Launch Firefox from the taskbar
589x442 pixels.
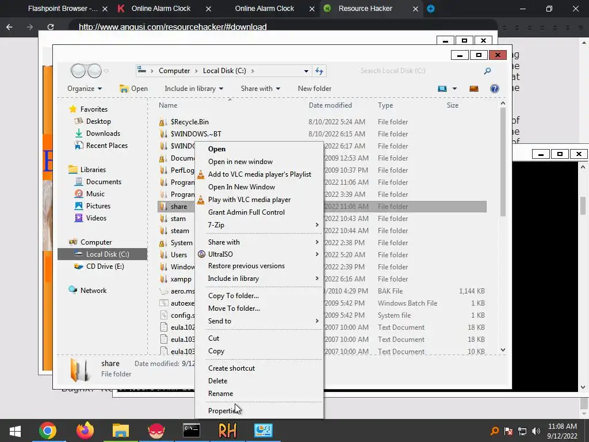(85, 430)
